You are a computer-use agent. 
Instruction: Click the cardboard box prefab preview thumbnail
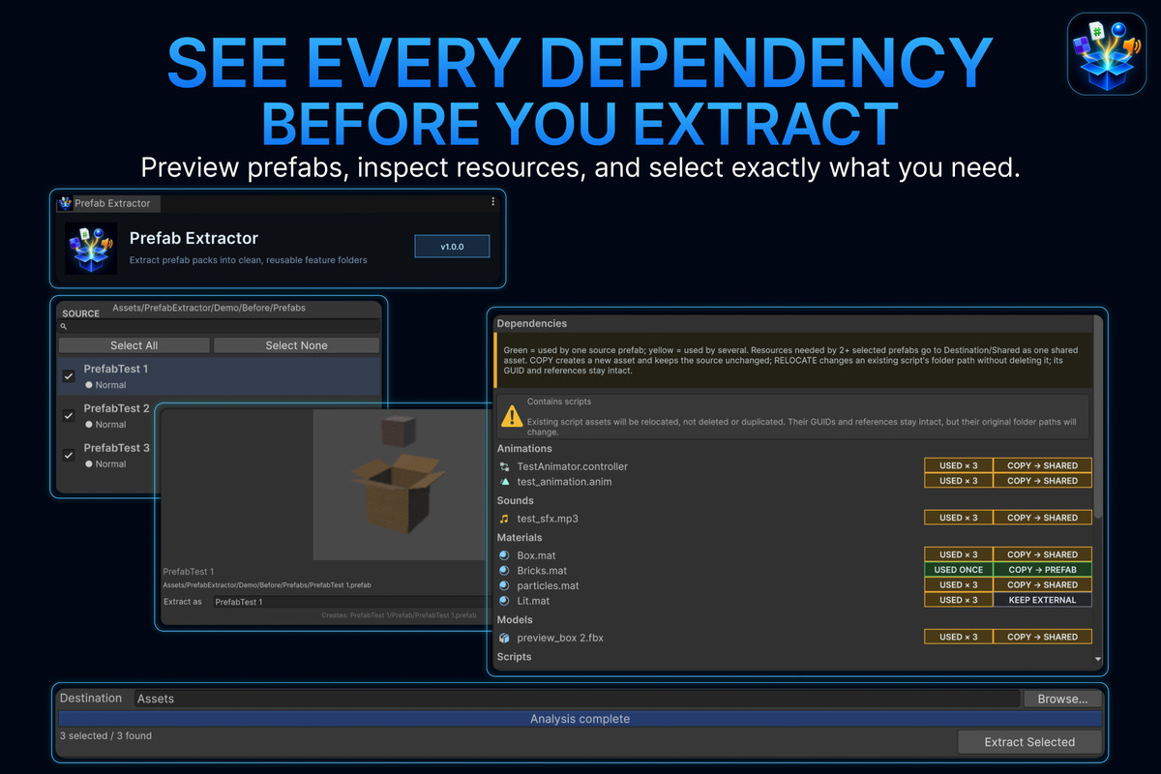tap(400, 484)
